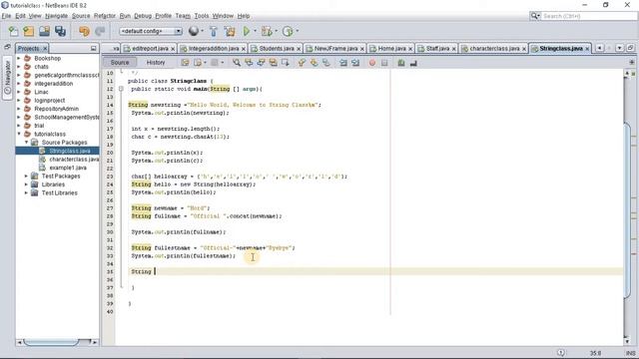Click the Clean and Build Project icon
Viewport: 639px width, 359px height.
230,31
